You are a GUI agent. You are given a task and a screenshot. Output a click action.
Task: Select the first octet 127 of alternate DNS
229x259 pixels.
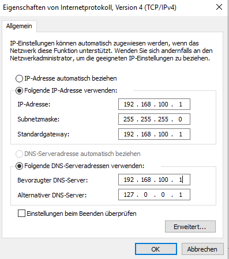pos(129,195)
